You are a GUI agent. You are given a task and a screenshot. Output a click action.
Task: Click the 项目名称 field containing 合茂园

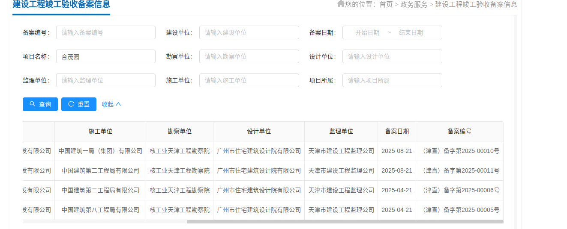click(x=106, y=56)
